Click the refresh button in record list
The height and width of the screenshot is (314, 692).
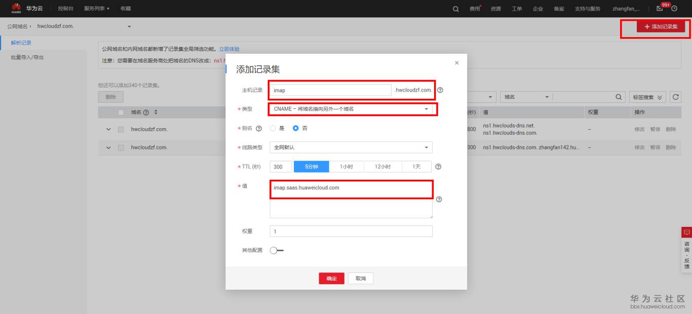(x=675, y=97)
